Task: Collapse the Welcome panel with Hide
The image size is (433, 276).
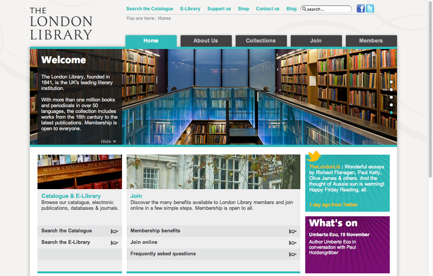Action: 109,142
